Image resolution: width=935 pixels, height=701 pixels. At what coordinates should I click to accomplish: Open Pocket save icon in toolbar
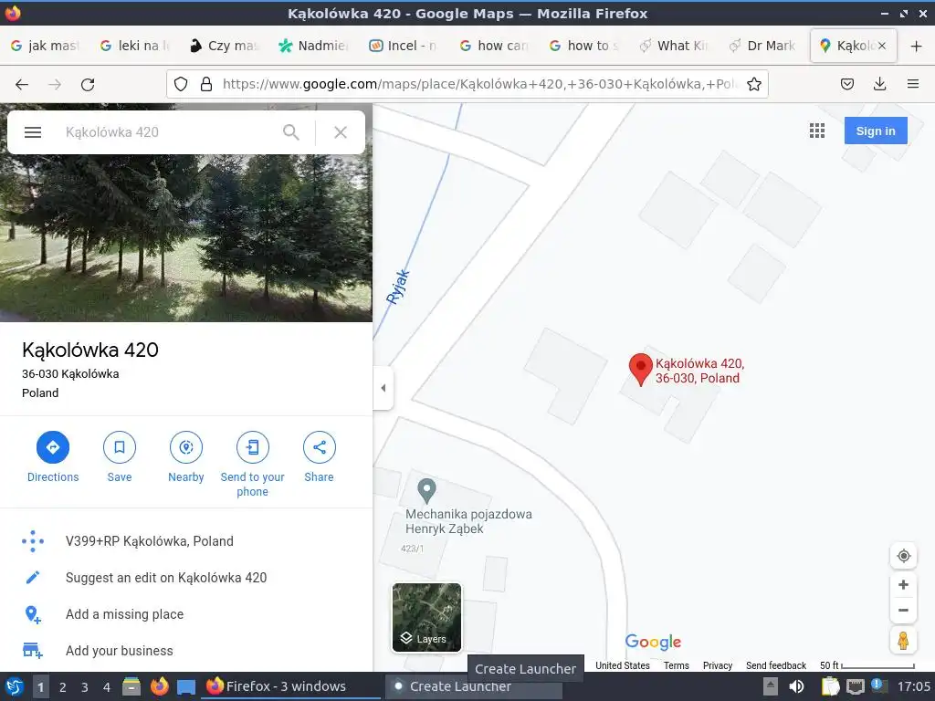coord(847,84)
